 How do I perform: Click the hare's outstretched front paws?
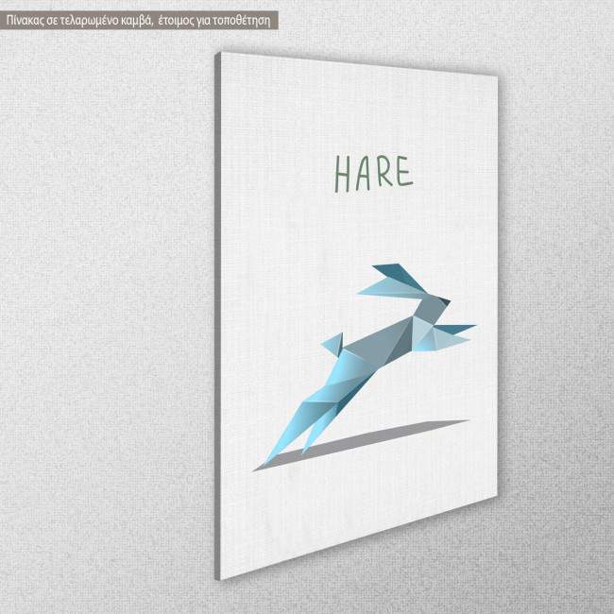click(x=457, y=330)
